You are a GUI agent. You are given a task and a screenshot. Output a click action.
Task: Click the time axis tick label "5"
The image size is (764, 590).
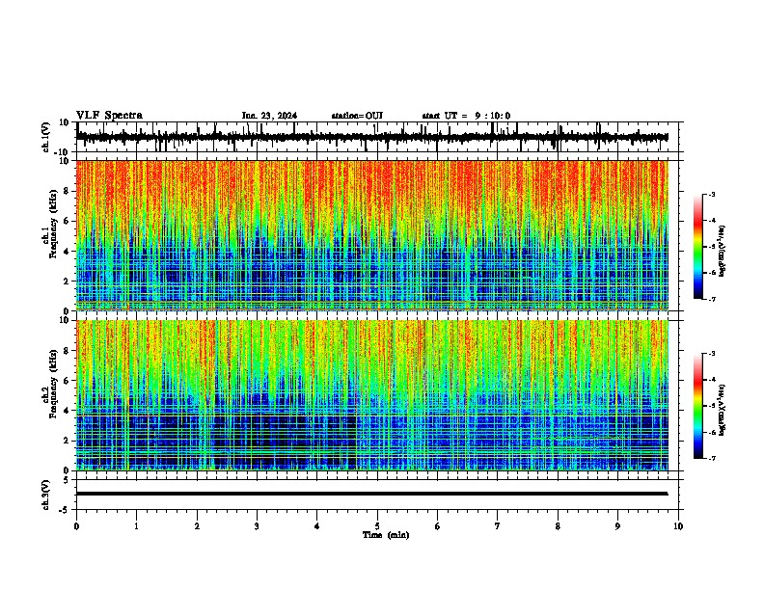click(x=377, y=526)
